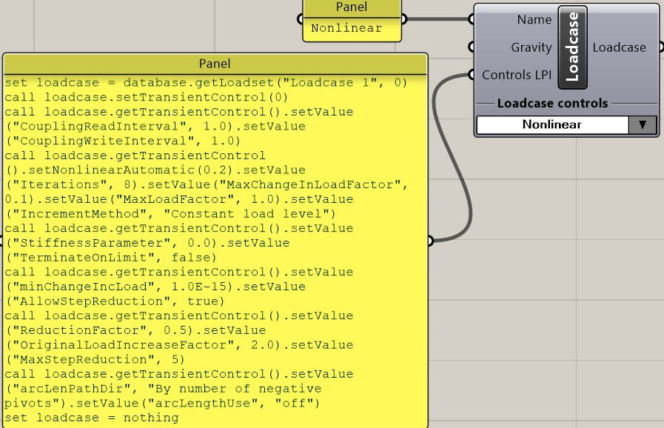The width and height of the screenshot is (664, 428).
Task: Select the title bar of the Nonlinear panel
Action: click(351, 7)
